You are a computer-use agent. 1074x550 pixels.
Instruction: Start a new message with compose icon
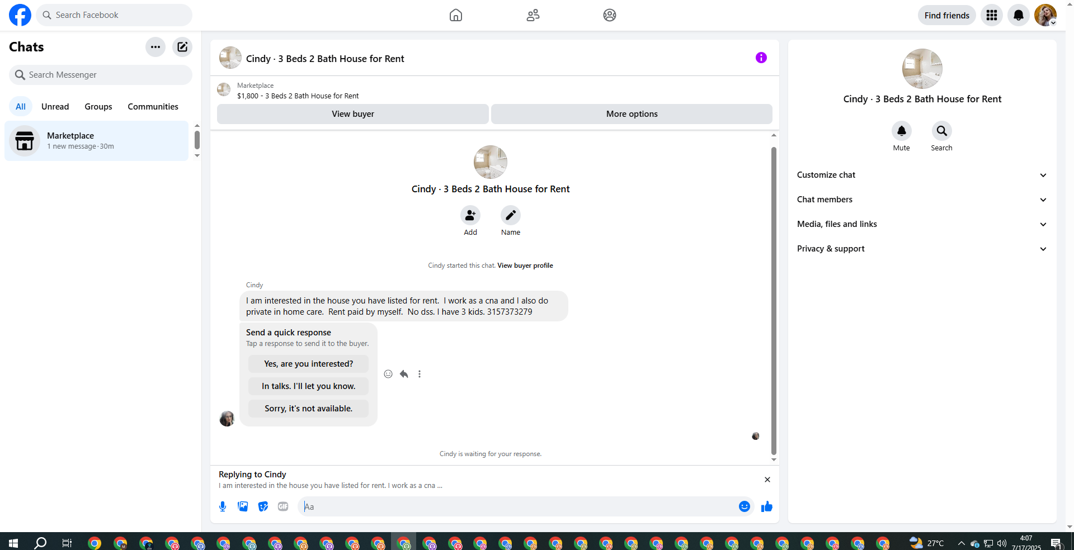pos(182,47)
